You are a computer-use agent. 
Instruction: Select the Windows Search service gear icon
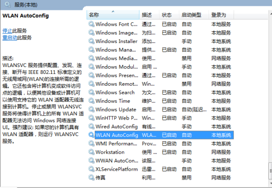point(91,92)
